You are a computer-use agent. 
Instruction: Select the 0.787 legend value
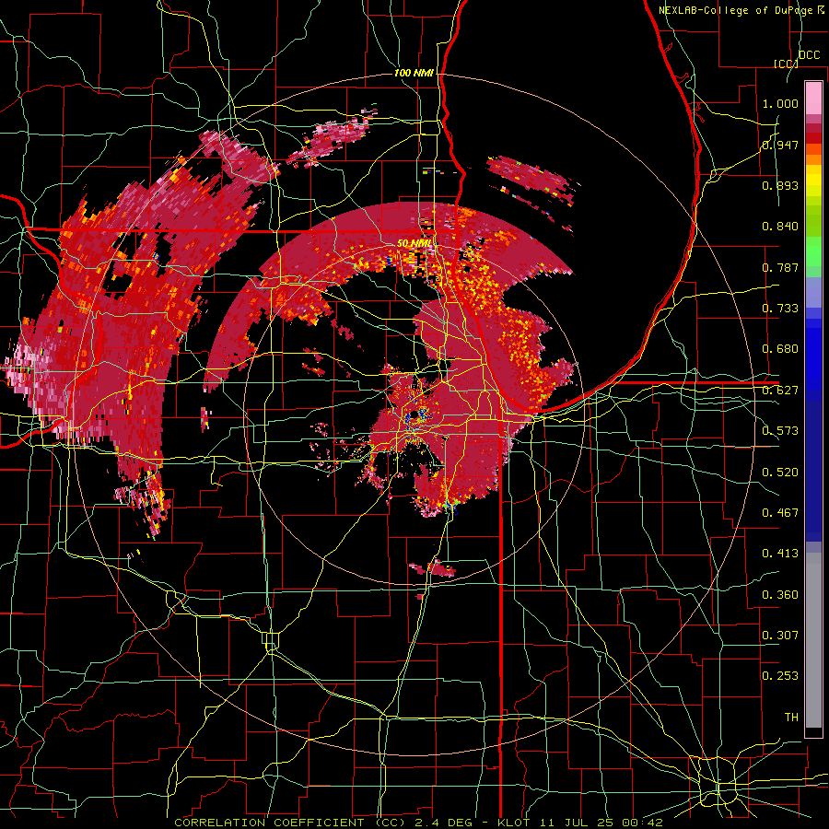coord(780,267)
